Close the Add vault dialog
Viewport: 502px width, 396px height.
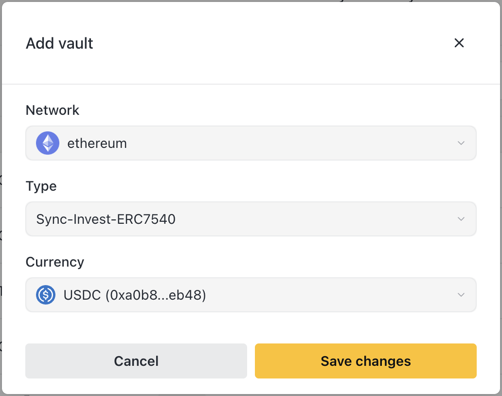coord(459,43)
